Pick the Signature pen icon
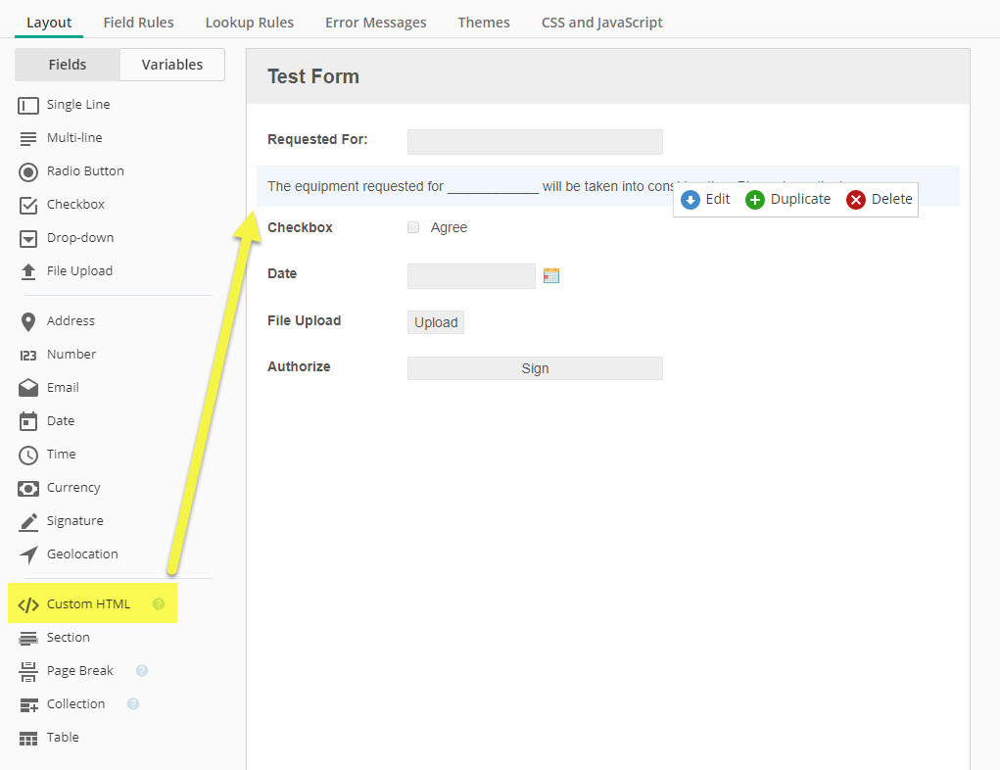1000x770 pixels. coord(28,521)
